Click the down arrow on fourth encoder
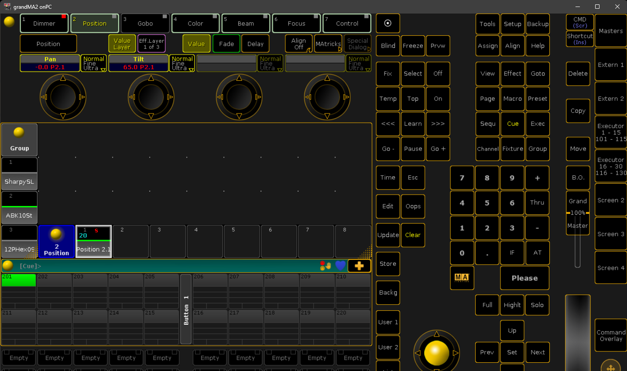This screenshot has width=627, height=371. [x=327, y=116]
